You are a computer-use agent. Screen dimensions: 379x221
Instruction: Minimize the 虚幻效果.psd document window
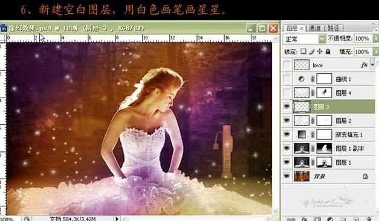[251, 28]
